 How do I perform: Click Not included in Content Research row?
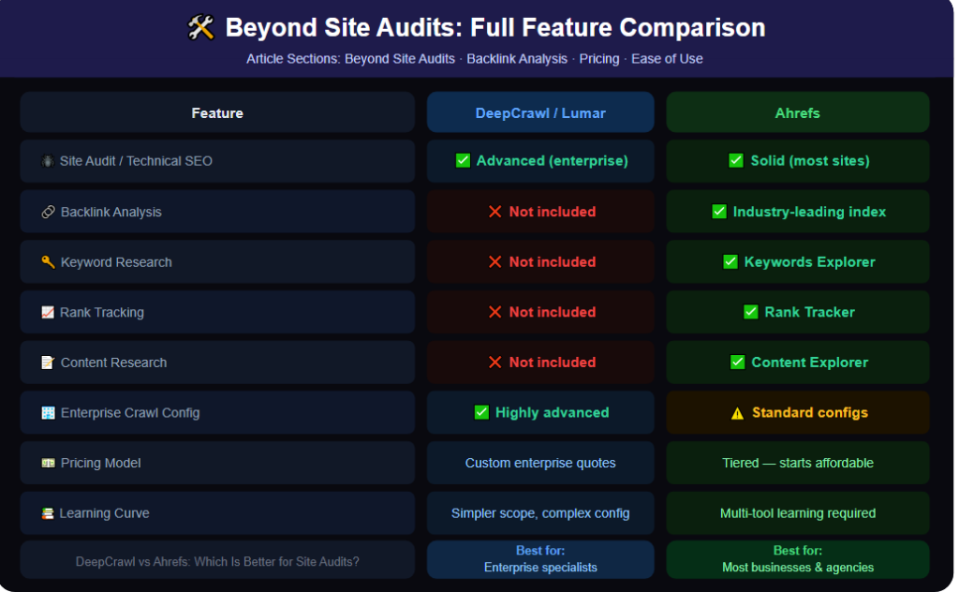(553, 363)
